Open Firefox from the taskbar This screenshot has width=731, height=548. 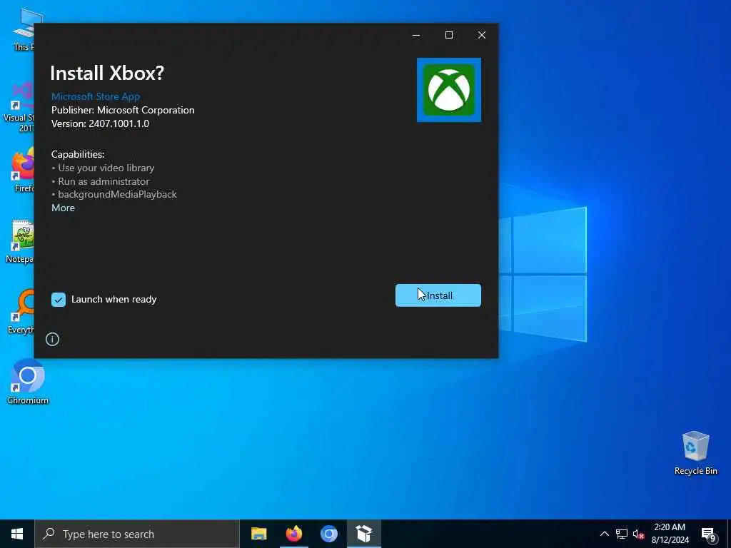pyautogui.click(x=293, y=534)
